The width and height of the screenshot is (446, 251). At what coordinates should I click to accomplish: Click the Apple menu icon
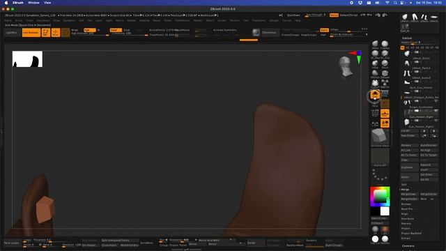tap(6, 3)
